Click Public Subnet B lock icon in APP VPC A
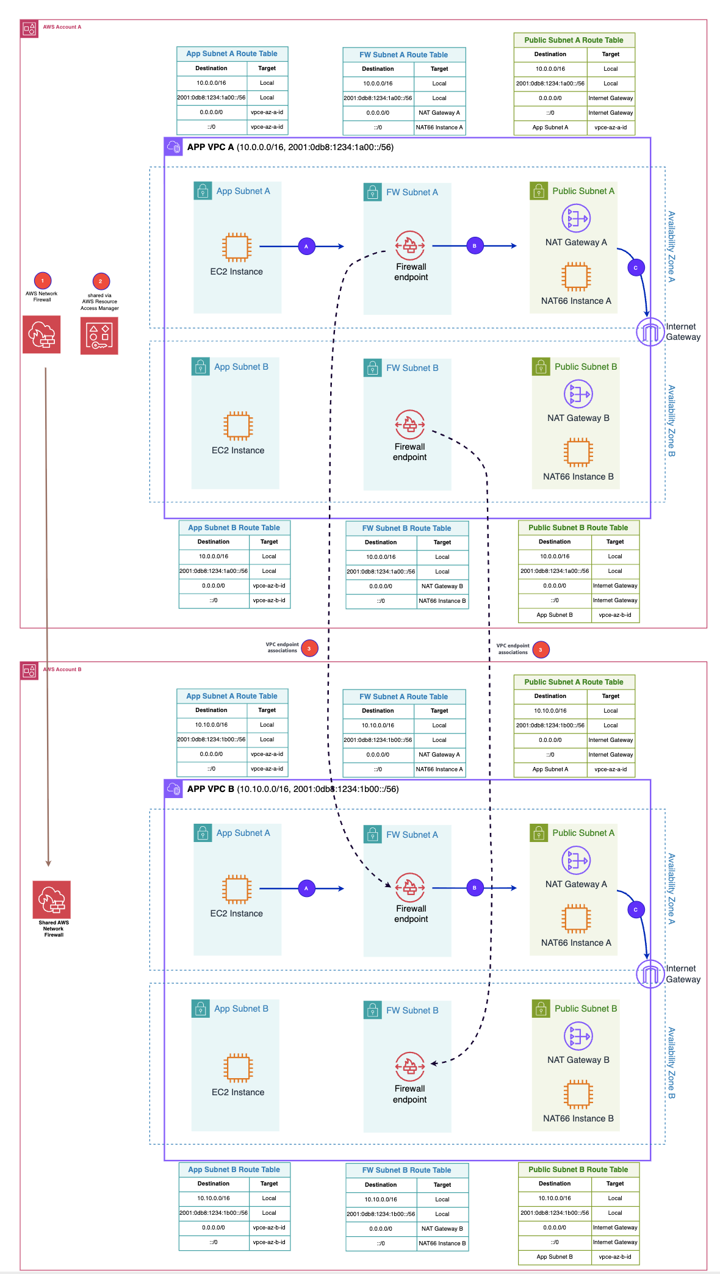 click(541, 367)
